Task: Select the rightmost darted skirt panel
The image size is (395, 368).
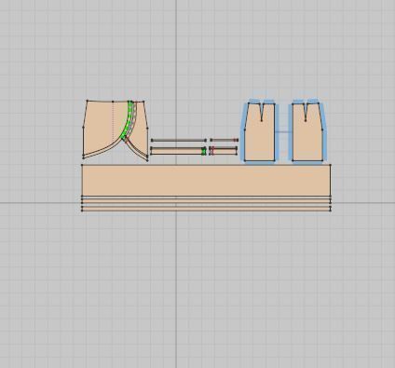Action: point(308,137)
